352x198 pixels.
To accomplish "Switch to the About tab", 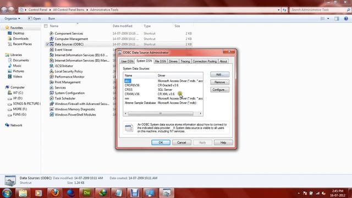I will [223, 61].
